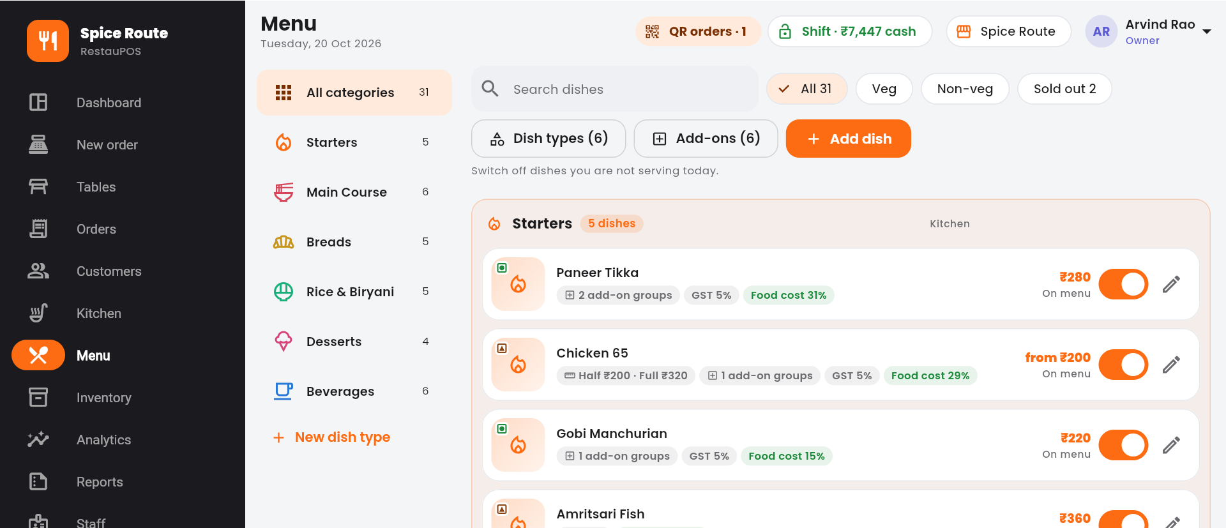Select the active Menu utensils icon
Viewport: 1226px width, 528px height.
[x=38, y=356]
